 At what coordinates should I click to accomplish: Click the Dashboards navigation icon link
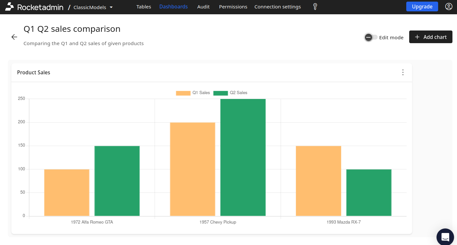[173, 6]
